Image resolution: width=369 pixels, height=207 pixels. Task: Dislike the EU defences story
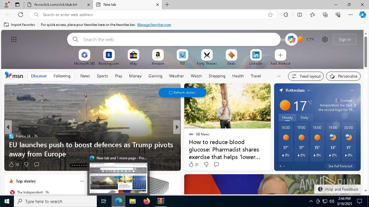coord(26,164)
